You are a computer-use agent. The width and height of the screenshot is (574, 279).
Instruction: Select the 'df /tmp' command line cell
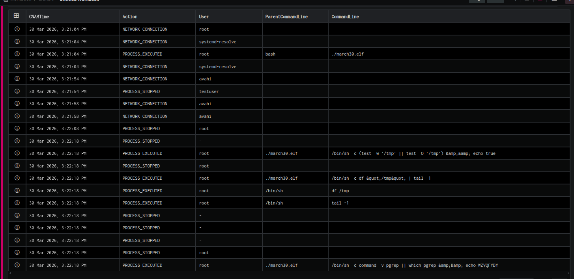tap(449, 191)
